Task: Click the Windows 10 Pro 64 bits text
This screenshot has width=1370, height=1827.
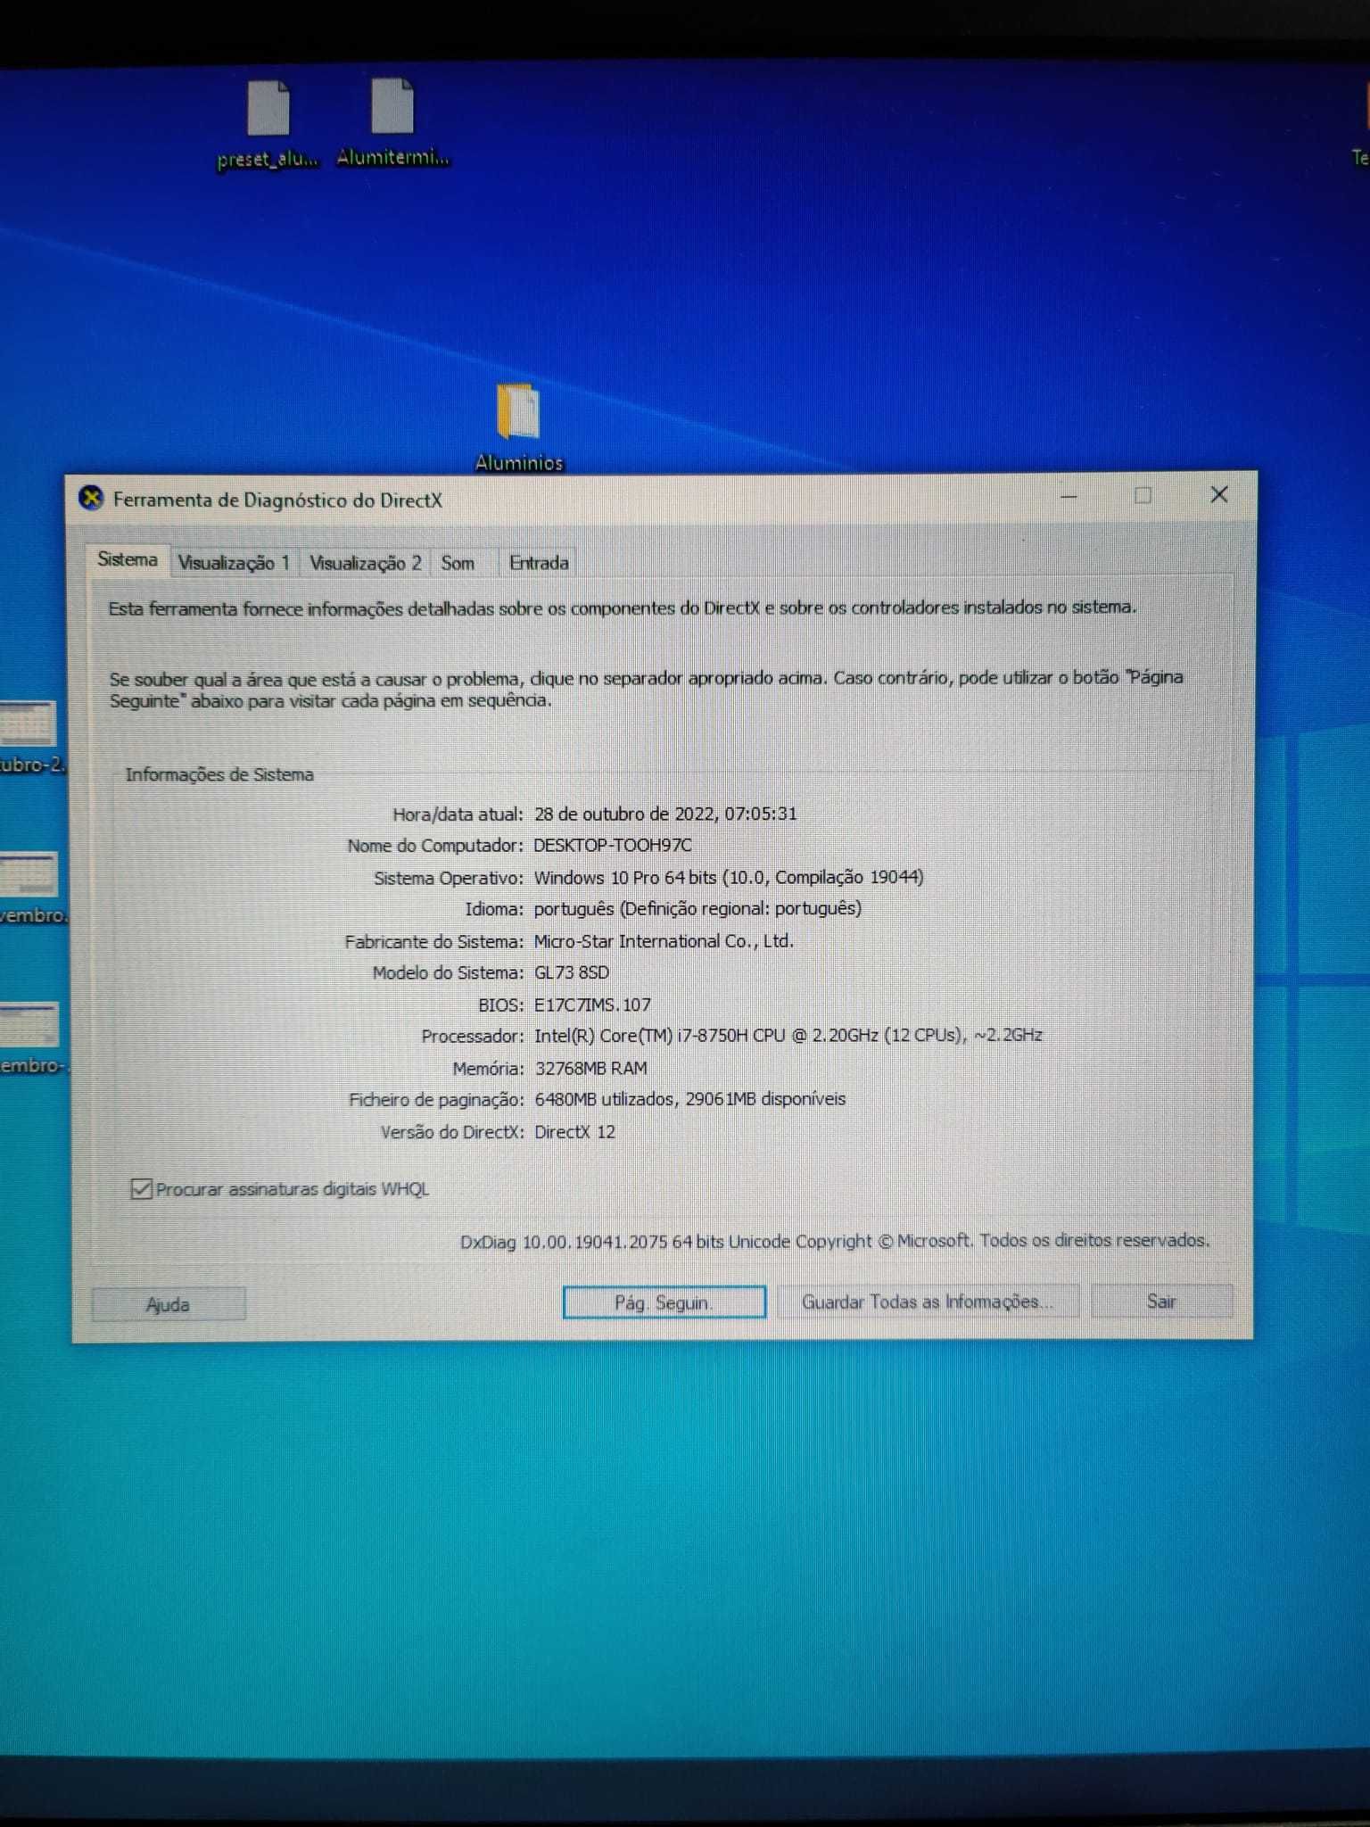Action: click(x=624, y=877)
